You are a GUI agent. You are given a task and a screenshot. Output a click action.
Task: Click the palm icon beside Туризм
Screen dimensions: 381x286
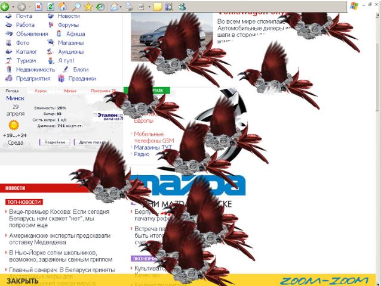pyautogui.click(x=9, y=60)
